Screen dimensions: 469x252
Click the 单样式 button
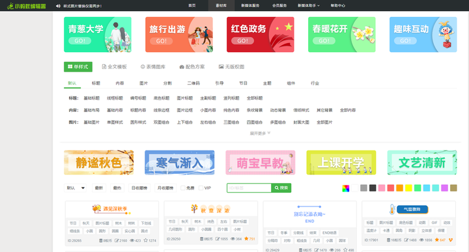tap(78, 66)
